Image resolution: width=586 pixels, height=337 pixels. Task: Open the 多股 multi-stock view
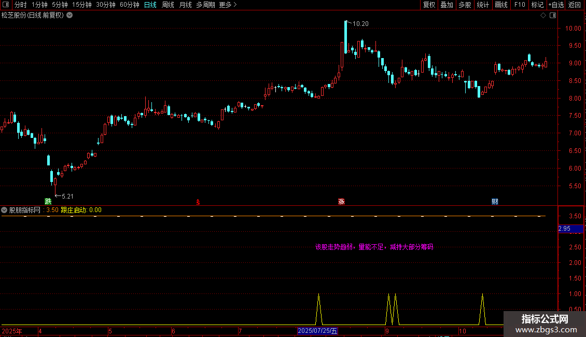(x=465, y=5)
